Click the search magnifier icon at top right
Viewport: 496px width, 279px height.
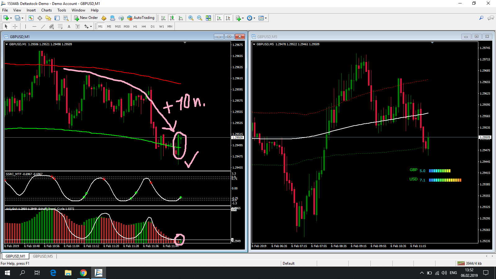point(481,18)
